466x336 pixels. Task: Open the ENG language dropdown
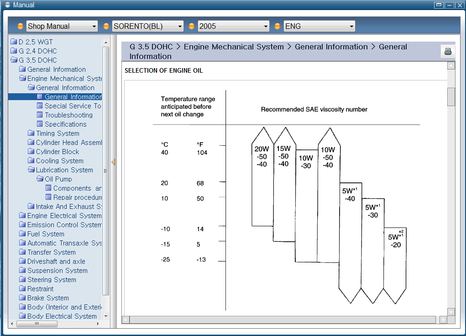319,27
